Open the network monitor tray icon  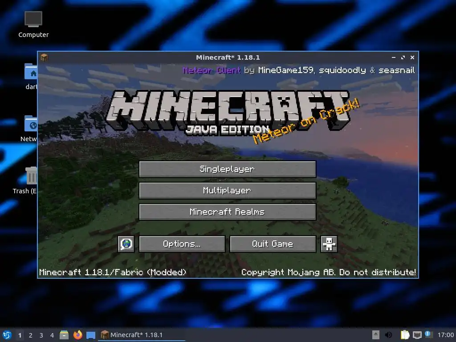[417, 335]
